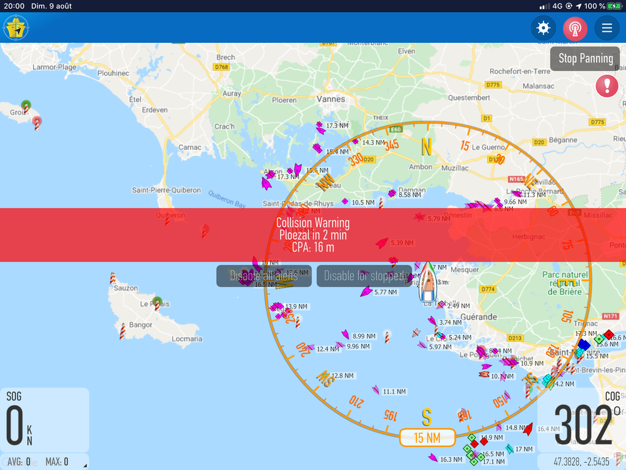This screenshot has width=626, height=470.
Task: Tap the Disable all alerts button
Action: (264, 276)
